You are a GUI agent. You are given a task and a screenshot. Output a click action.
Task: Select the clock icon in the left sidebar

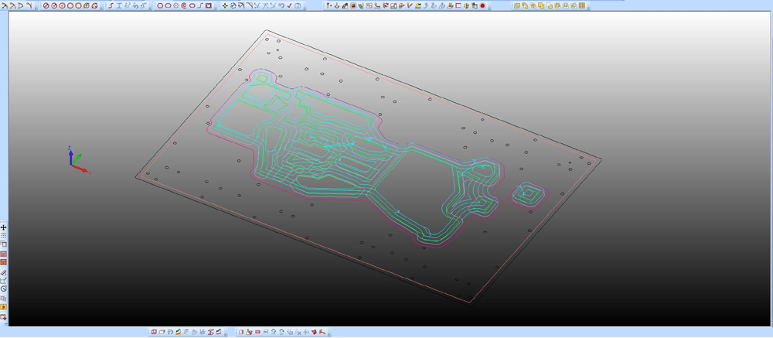coord(4,289)
